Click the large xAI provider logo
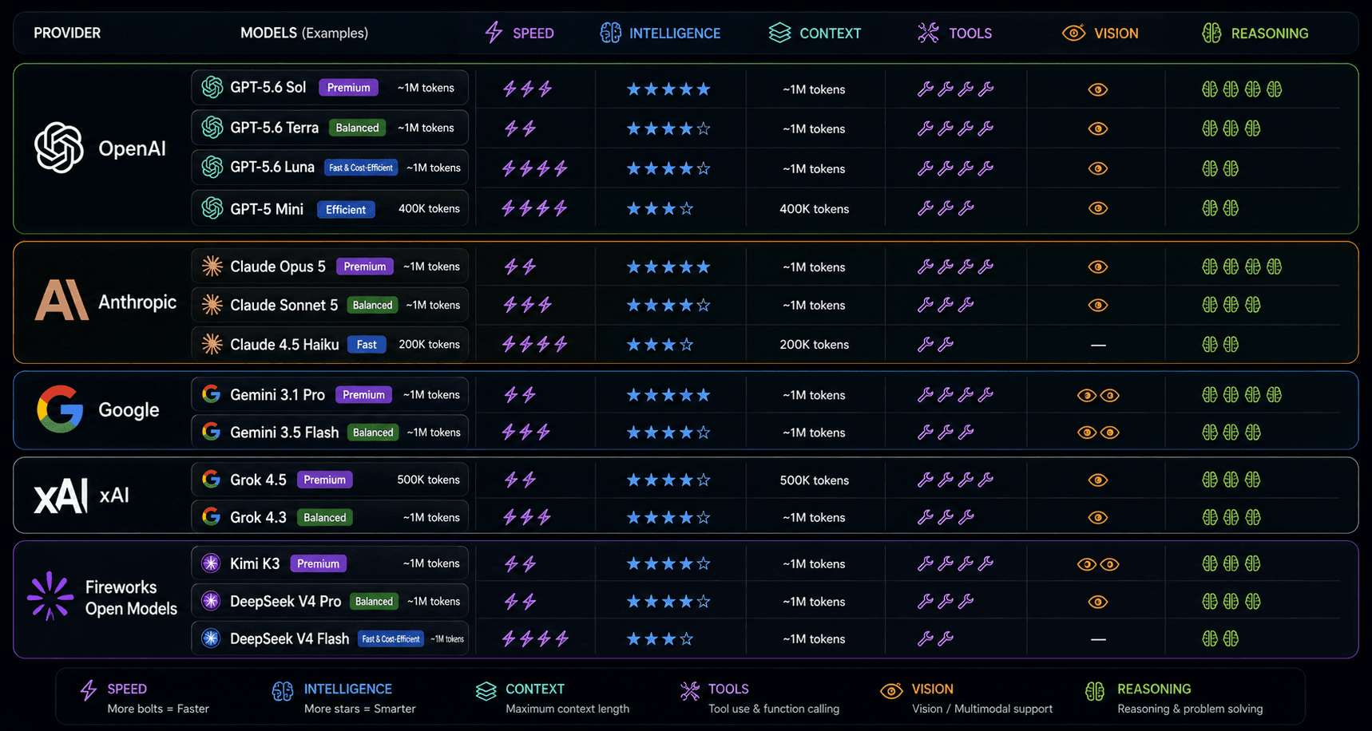This screenshot has height=731, width=1372. [61, 496]
